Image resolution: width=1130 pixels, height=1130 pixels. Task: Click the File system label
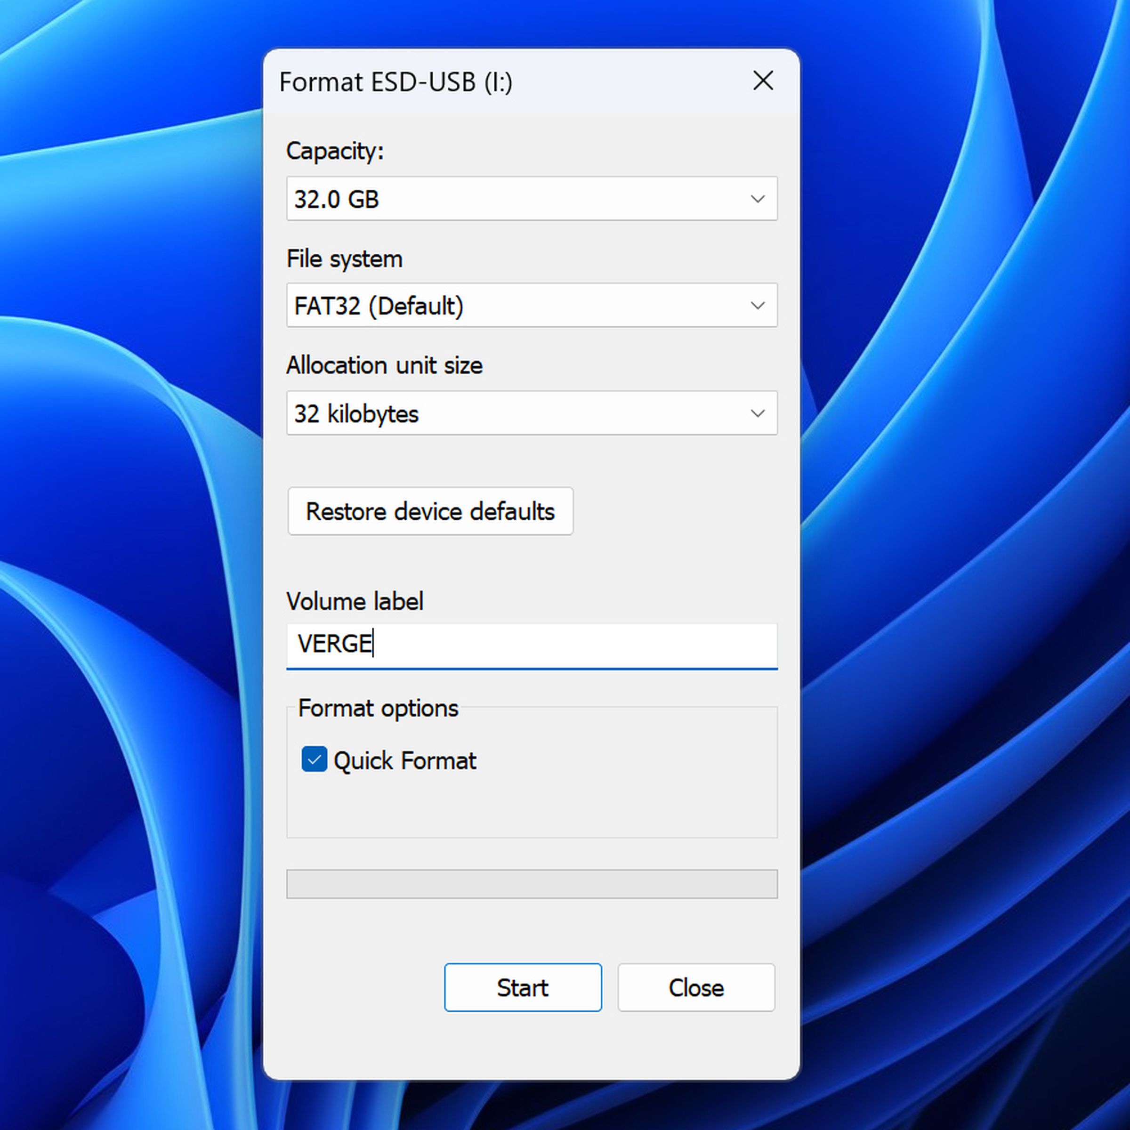345,258
